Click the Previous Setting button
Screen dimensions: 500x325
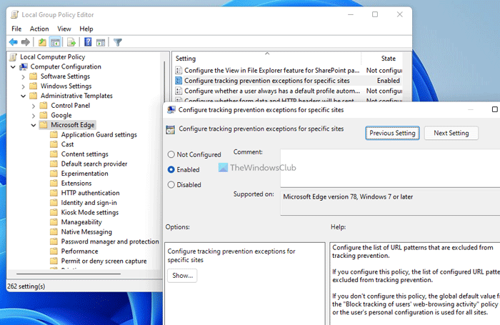pos(392,133)
